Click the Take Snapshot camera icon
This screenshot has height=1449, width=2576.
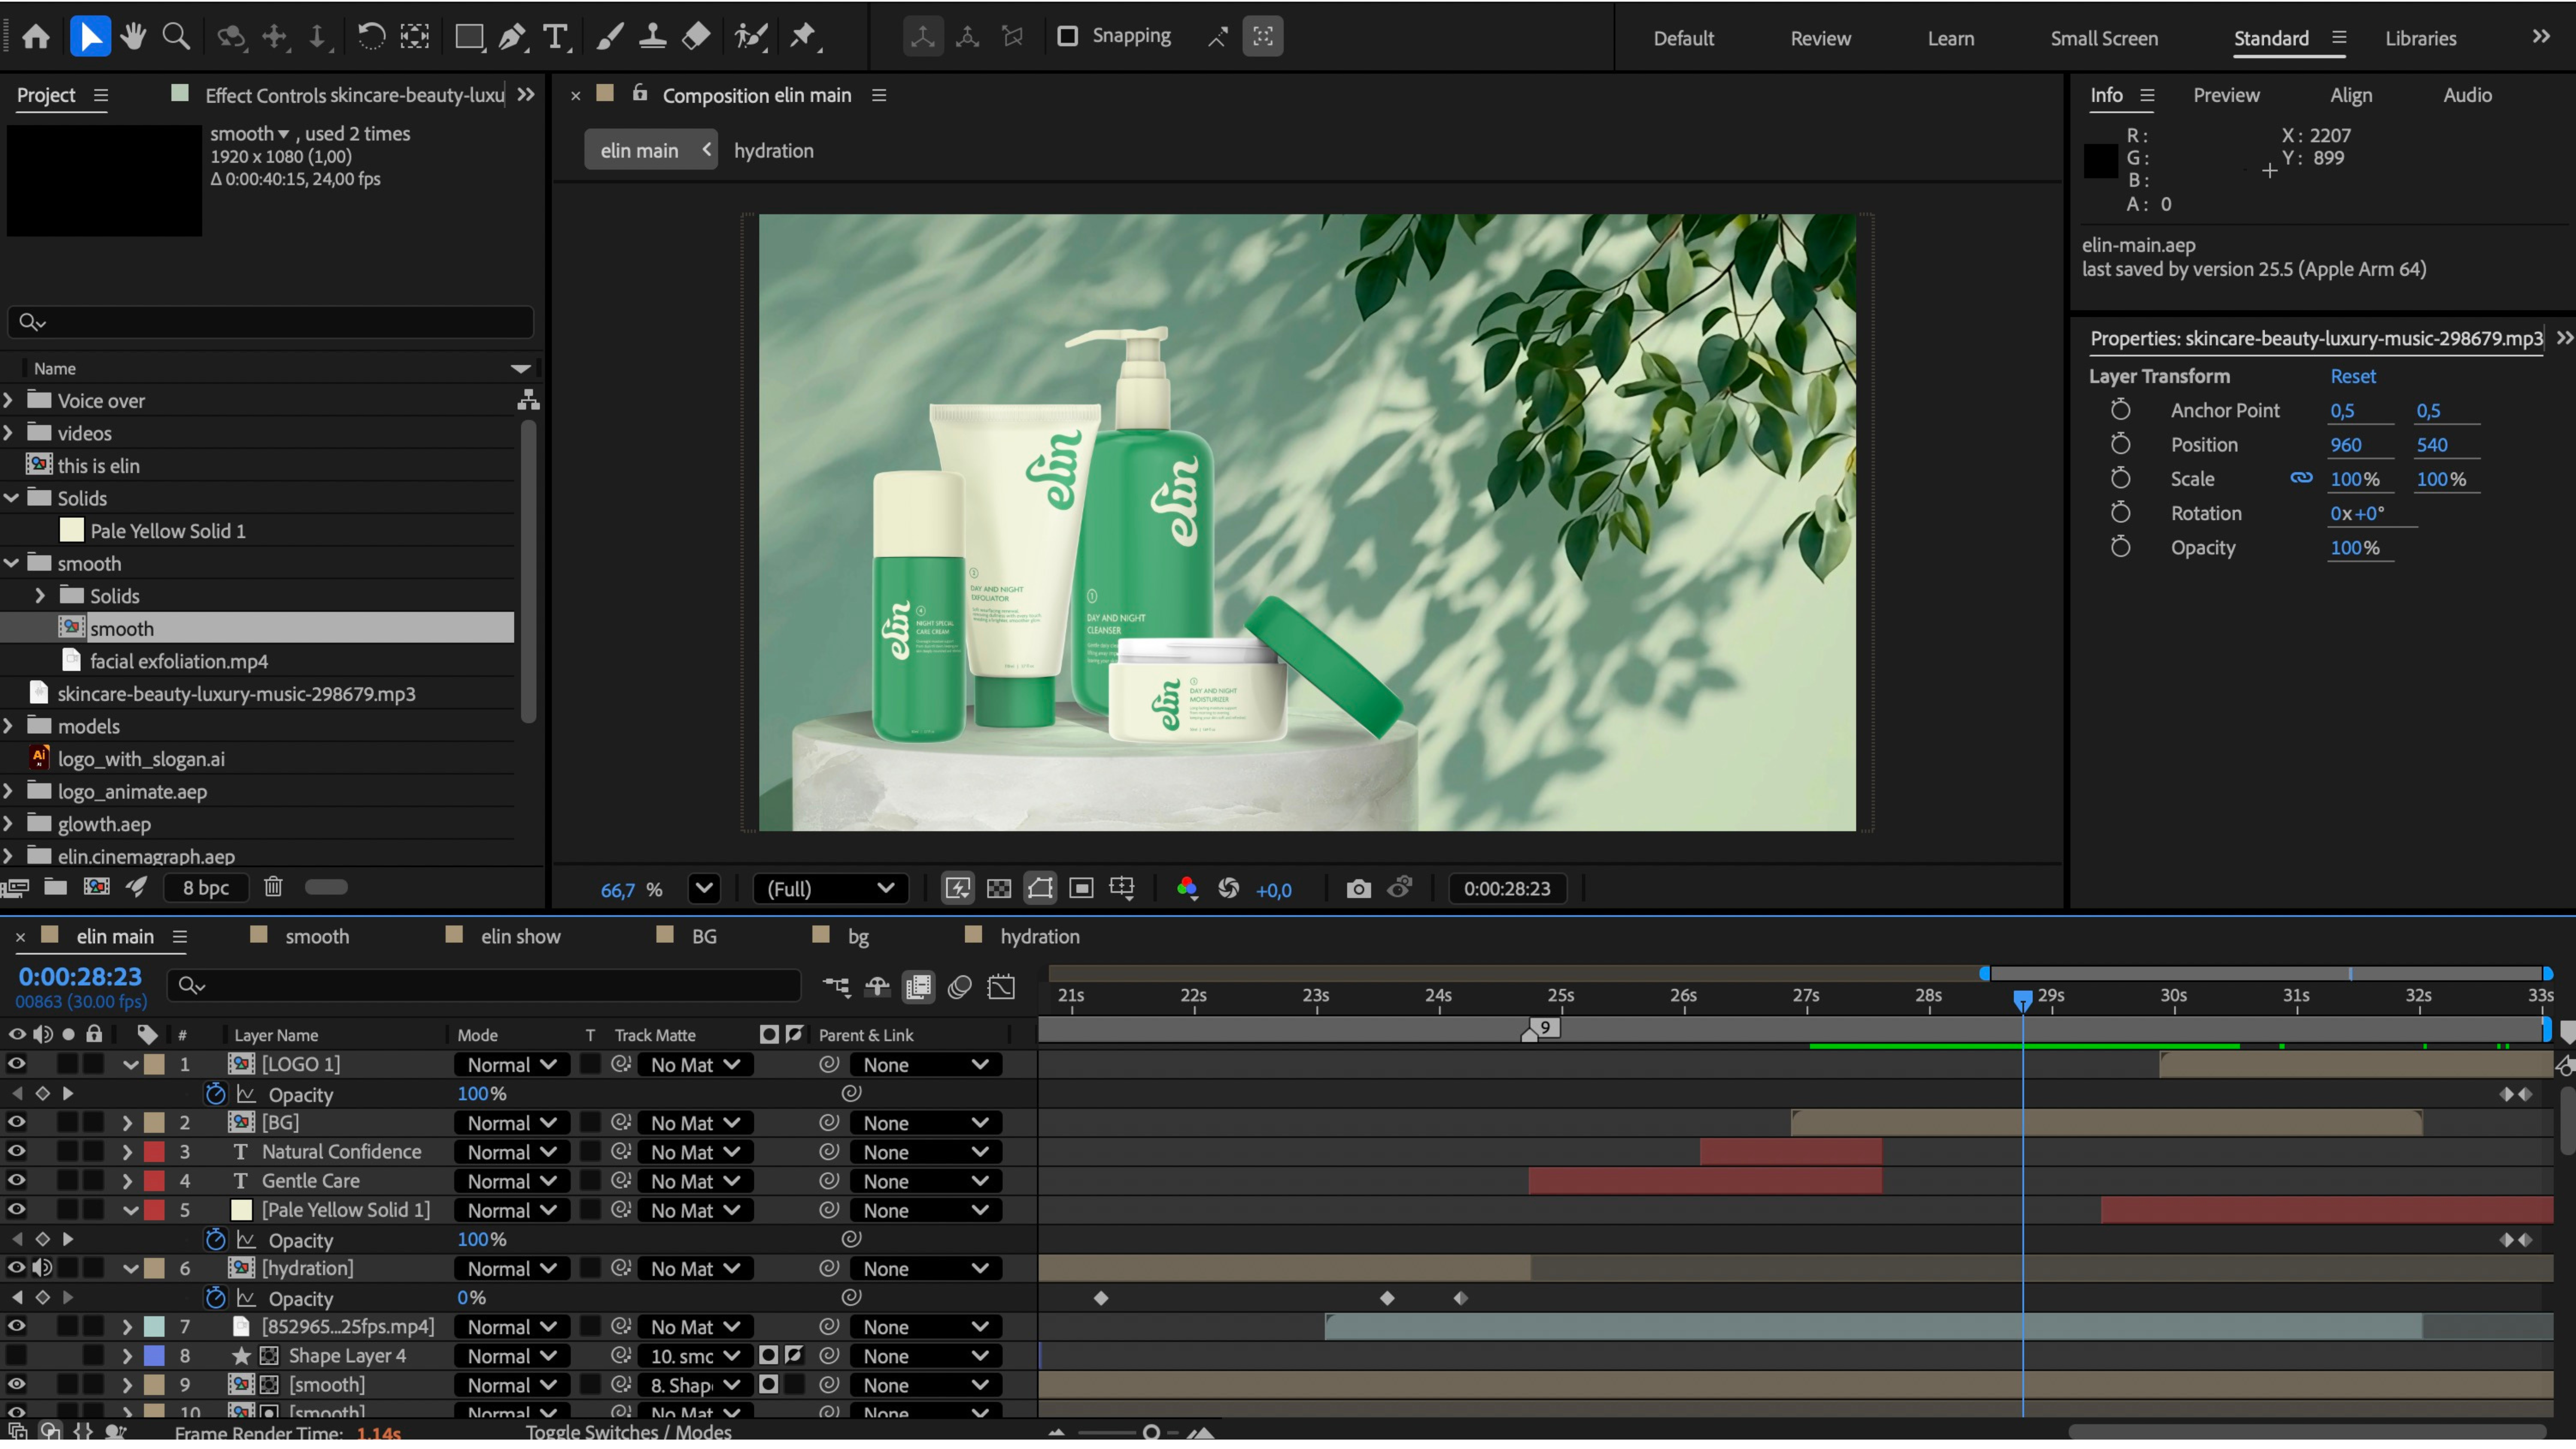[1358, 888]
